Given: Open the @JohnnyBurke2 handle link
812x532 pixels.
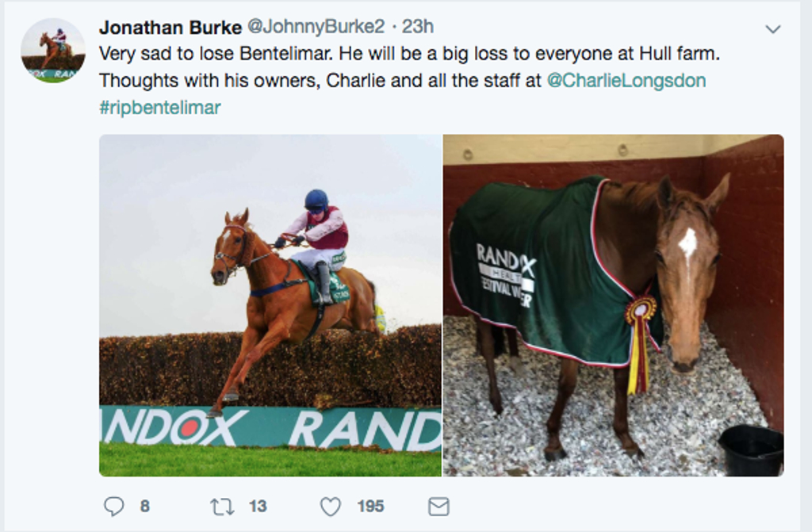Looking at the screenshot, I should [316, 26].
